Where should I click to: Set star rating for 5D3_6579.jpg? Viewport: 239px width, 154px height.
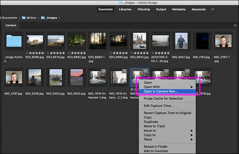click(x=57, y=52)
